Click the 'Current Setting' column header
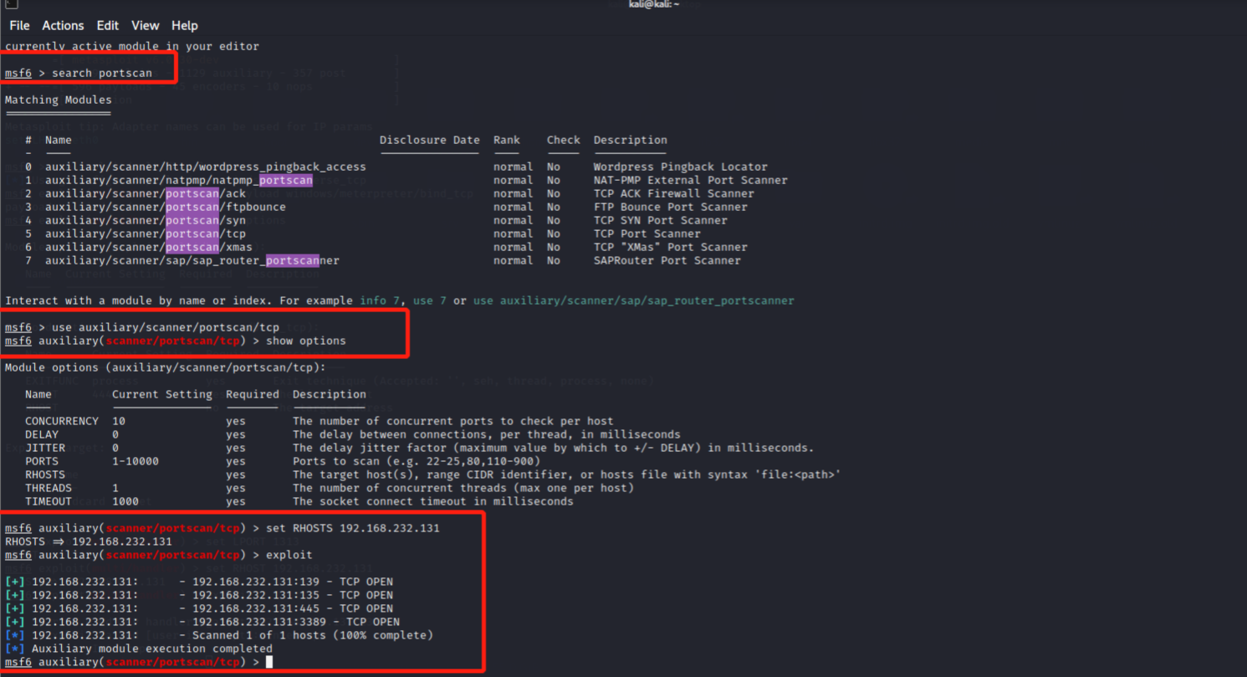Image resolution: width=1247 pixels, height=677 pixels. click(x=162, y=394)
